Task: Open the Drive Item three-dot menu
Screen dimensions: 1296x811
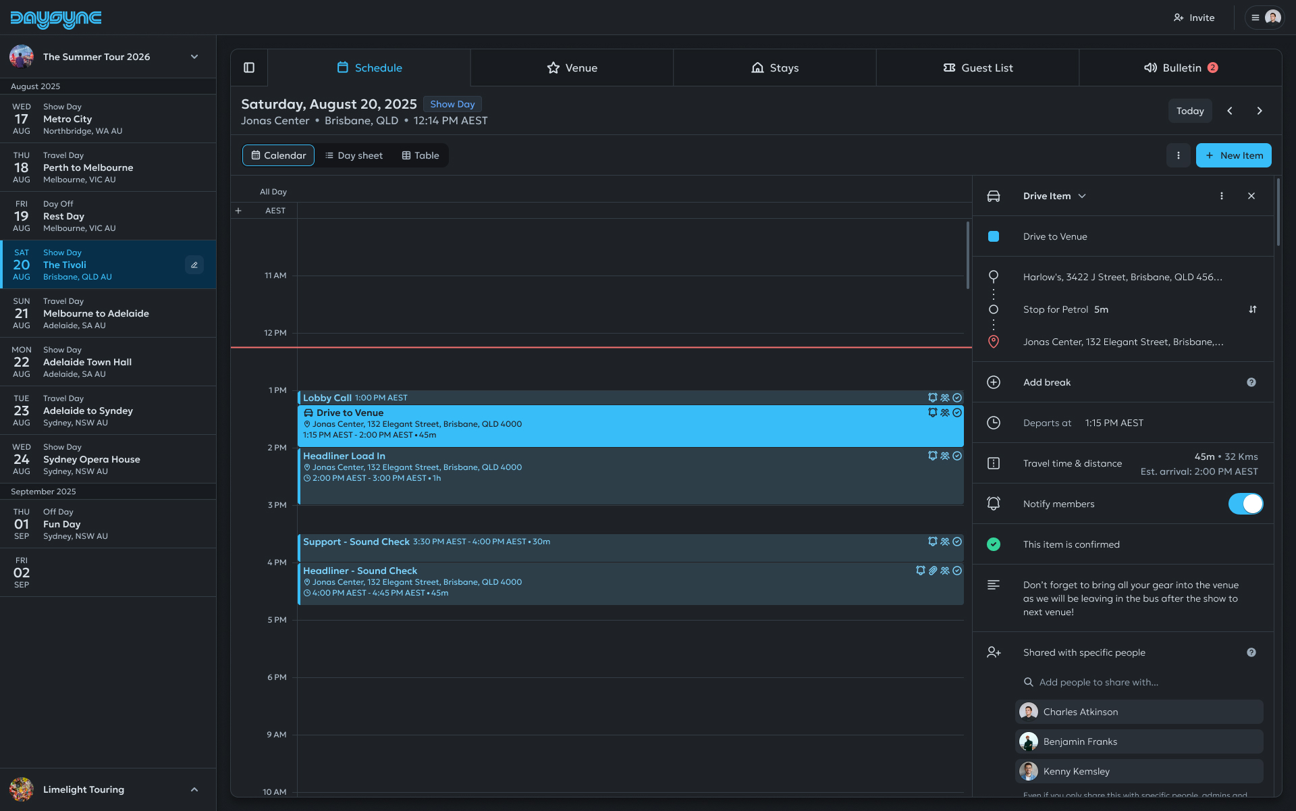Action: 1222,196
